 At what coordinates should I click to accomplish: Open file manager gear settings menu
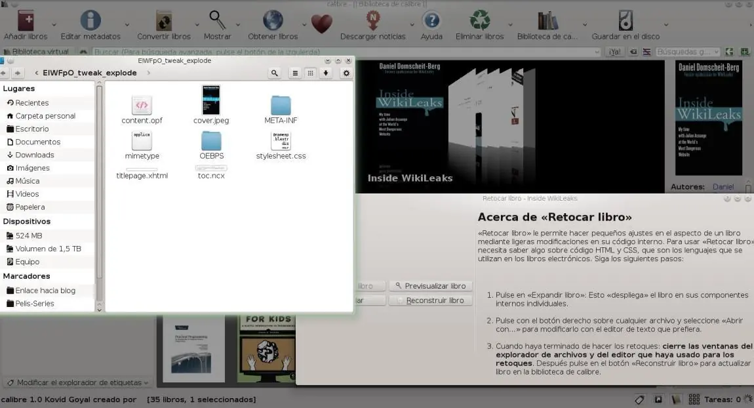[x=346, y=73]
